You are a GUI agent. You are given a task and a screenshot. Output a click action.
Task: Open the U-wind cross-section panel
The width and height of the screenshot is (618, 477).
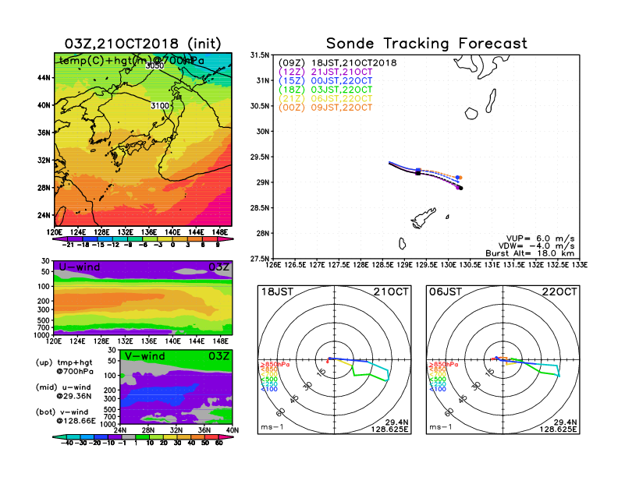(x=142, y=299)
